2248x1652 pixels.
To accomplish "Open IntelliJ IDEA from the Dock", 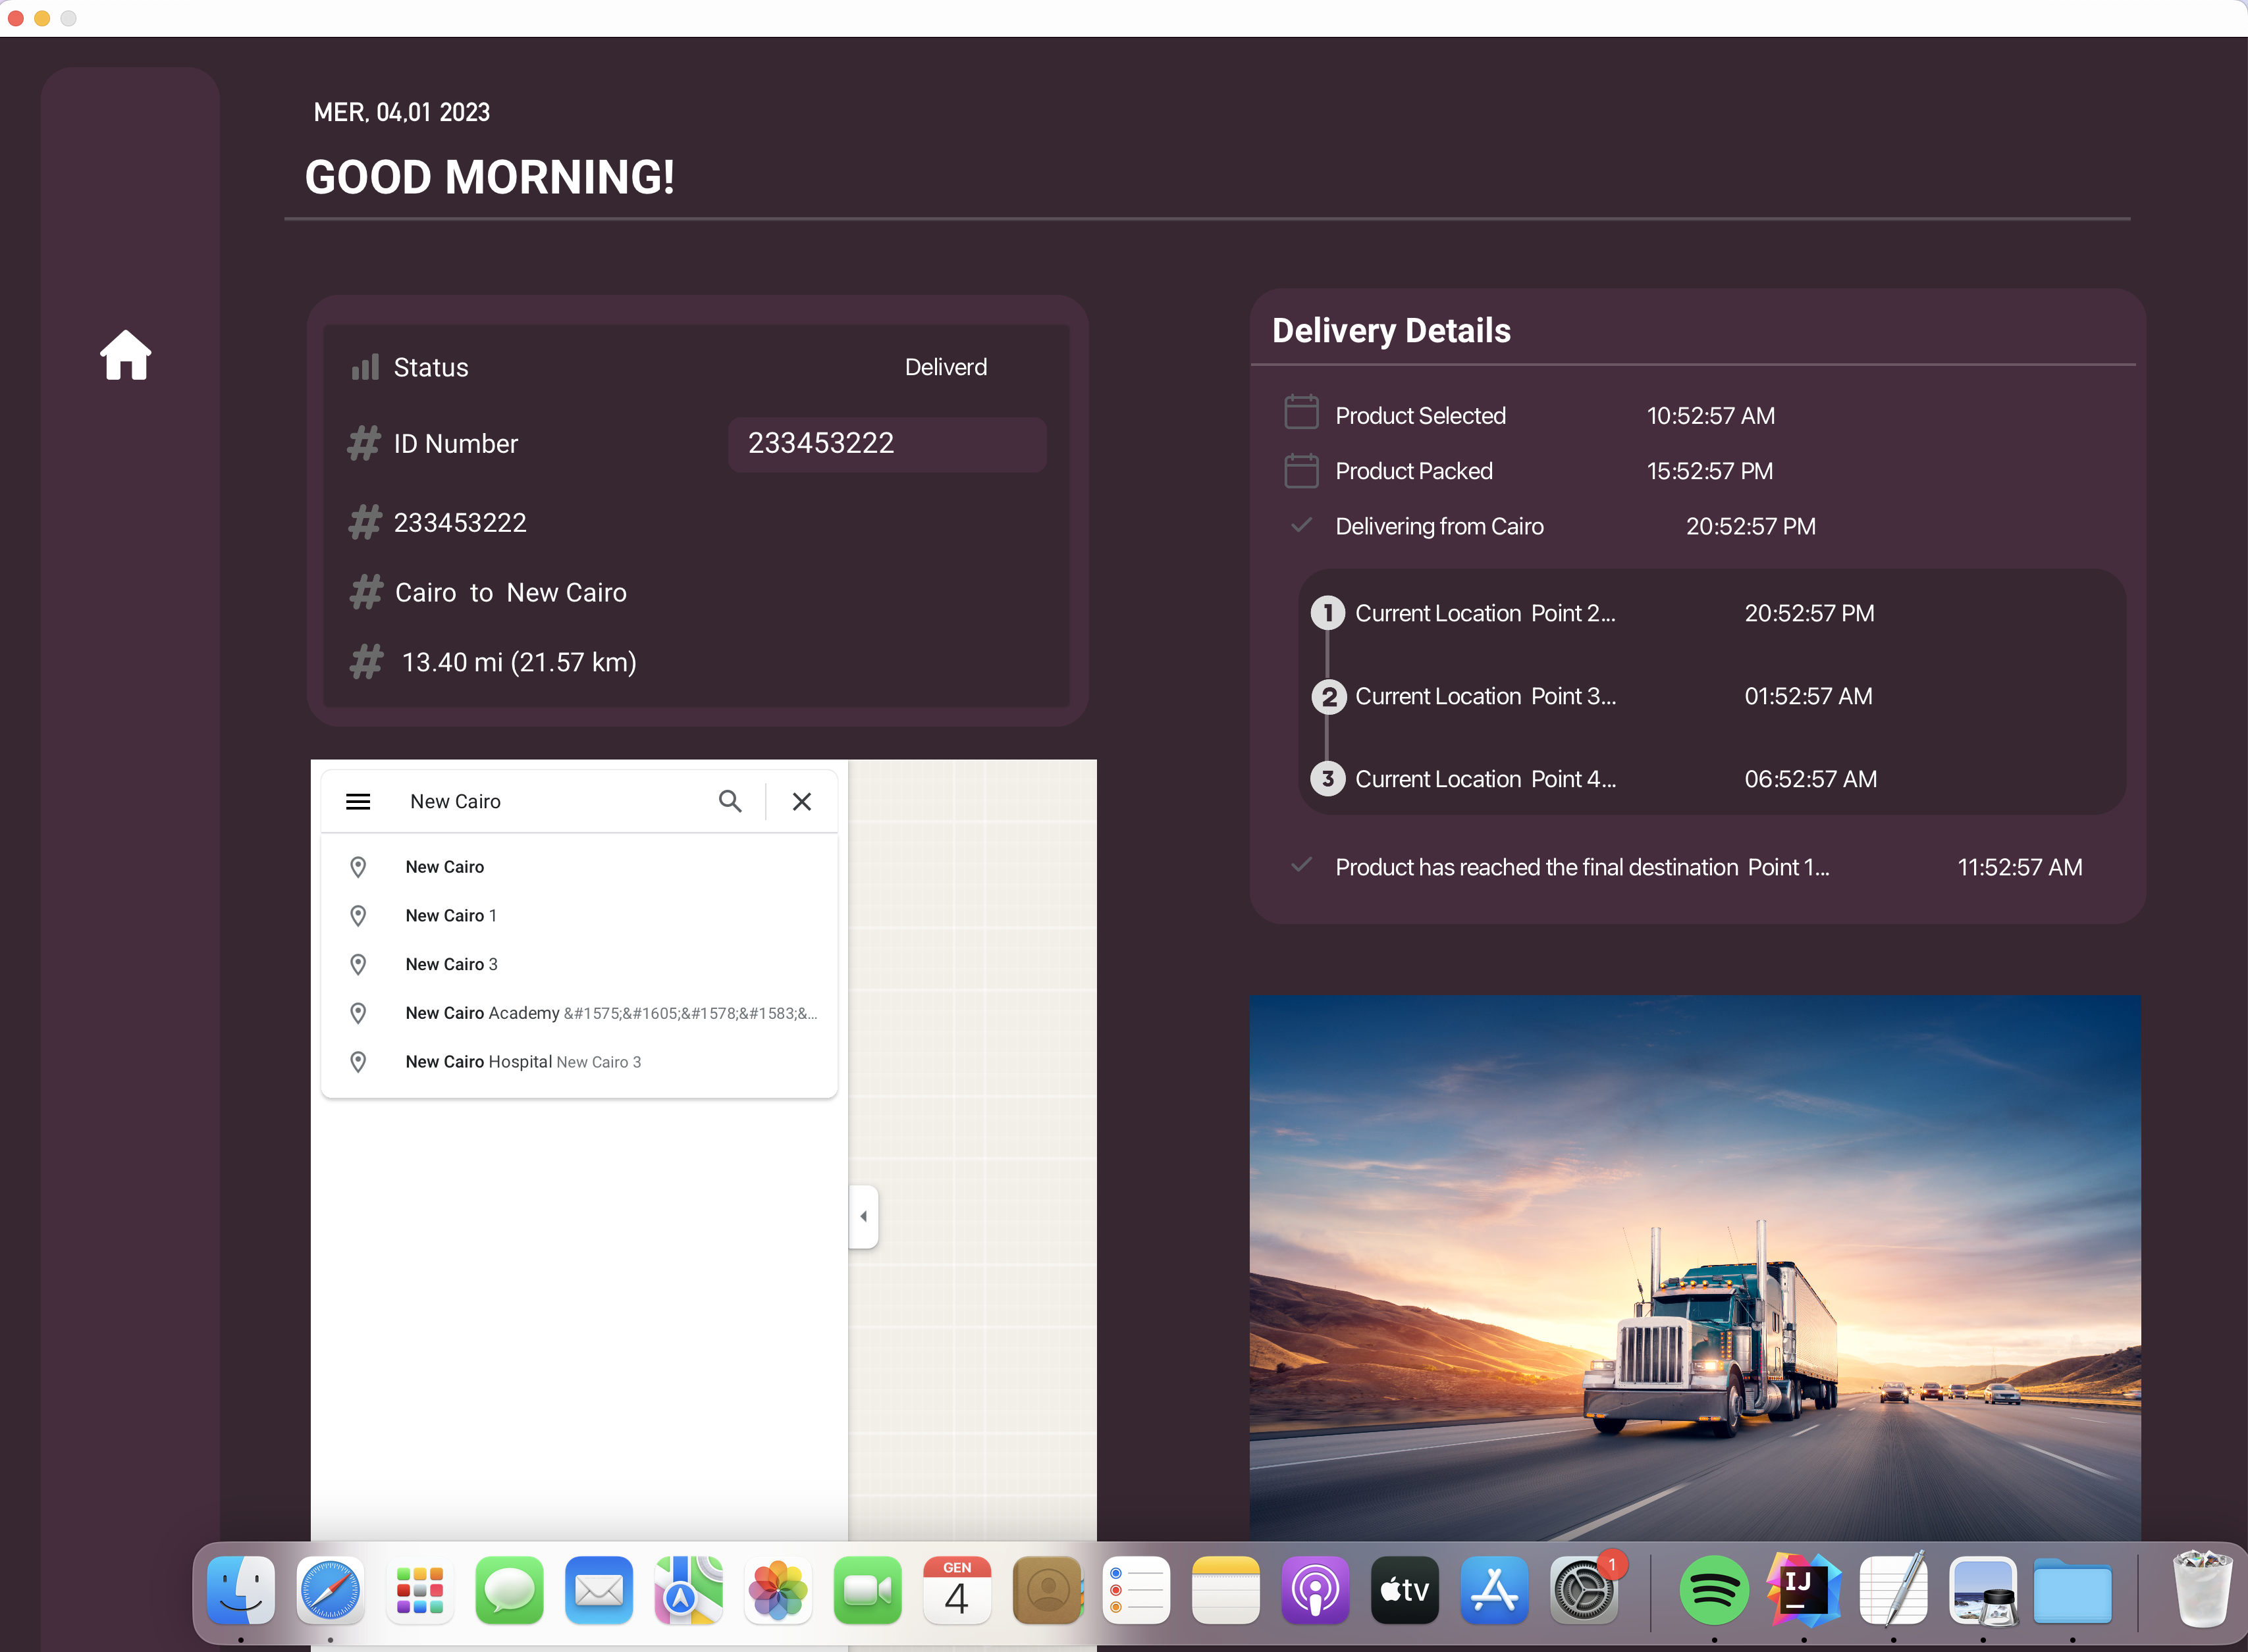I will tap(1803, 1590).
